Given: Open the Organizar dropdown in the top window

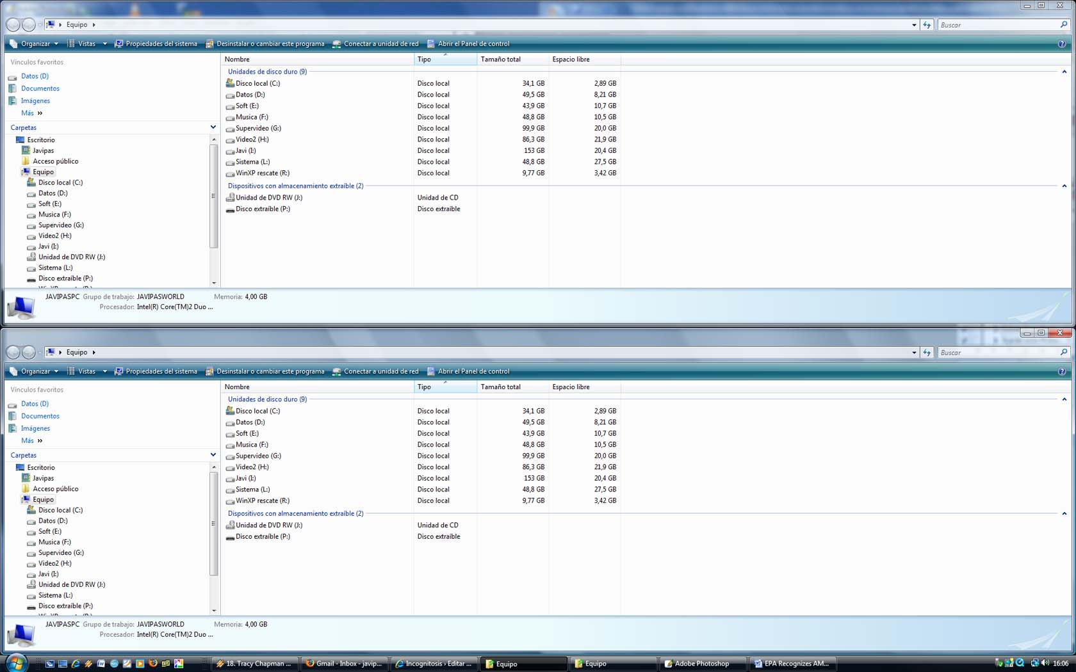Looking at the screenshot, I should (35, 44).
